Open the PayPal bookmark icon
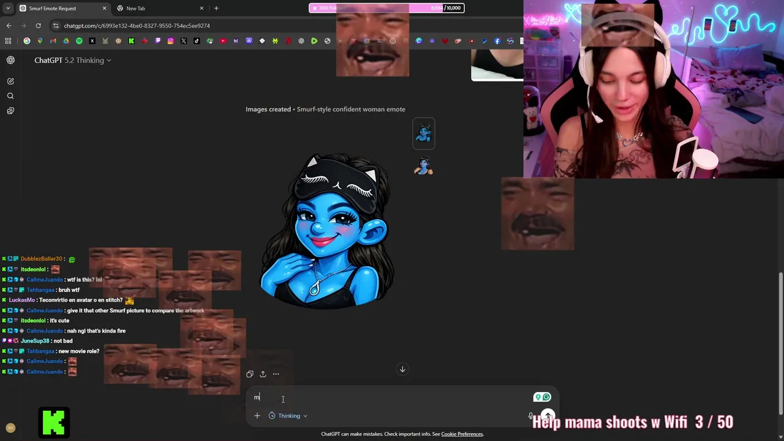 click(x=484, y=41)
